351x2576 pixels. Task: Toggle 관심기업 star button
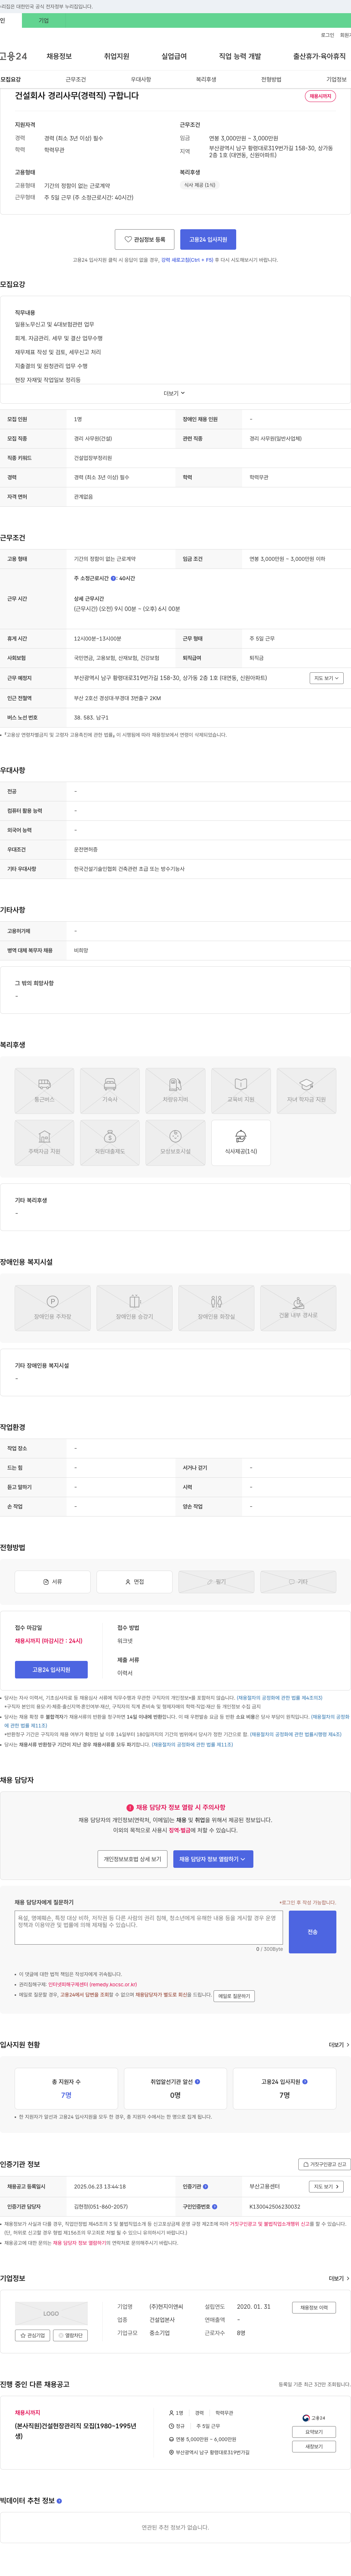[32, 2335]
